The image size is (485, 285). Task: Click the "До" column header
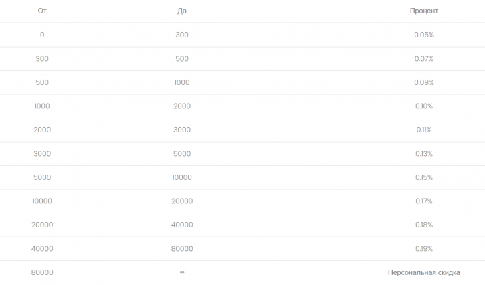[182, 11]
